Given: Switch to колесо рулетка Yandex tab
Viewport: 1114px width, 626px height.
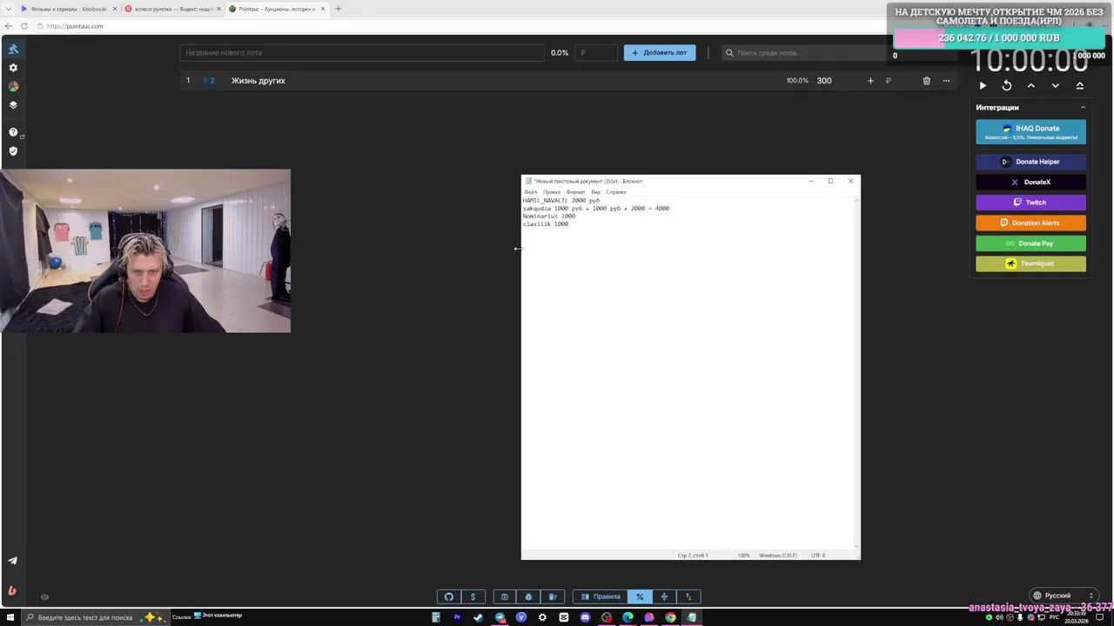Looking at the screenshot, I should [x=171, y=9].
